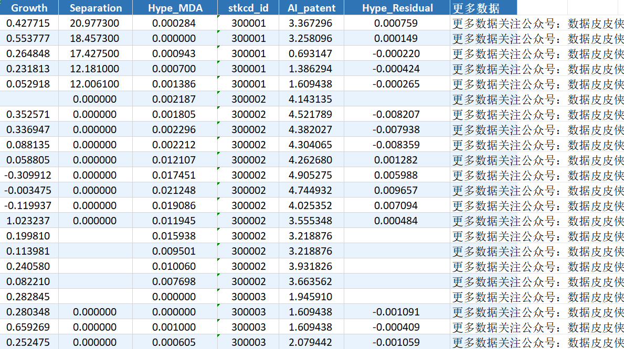This screenshot has width=624, height=349.
Task: Click AI_patent cell 0.693147
Action: (311, 53)
